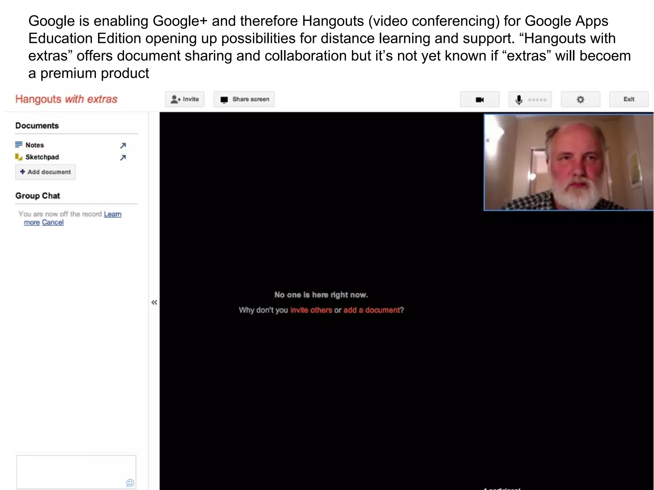The height and width of the screenshot is (490, 654).
Task: Open the settings gear
Action: click(x=581, y=100)
